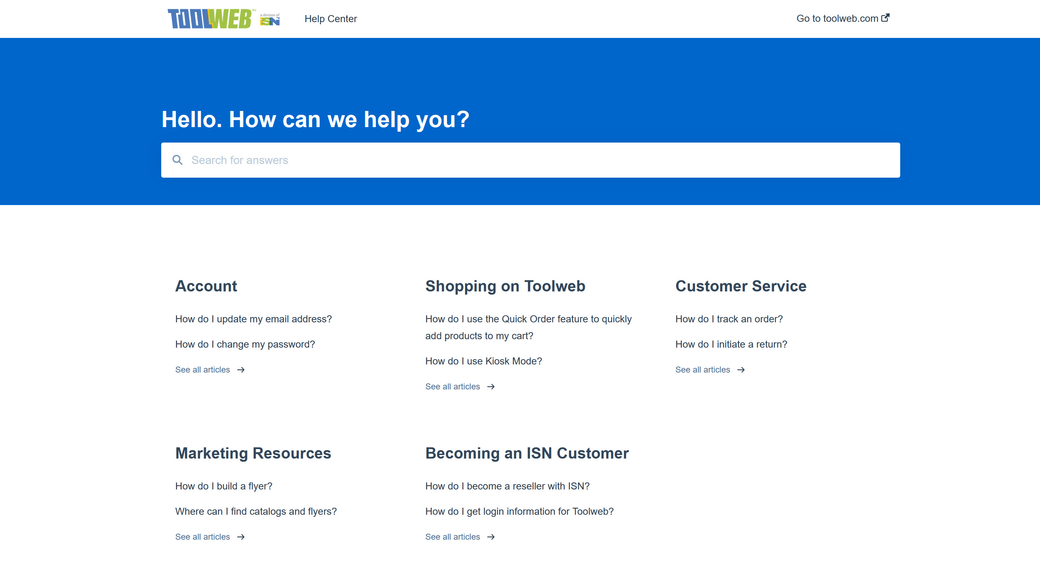The width and height of the screenshot is (1040, 566).
Task: Open How do I initiate a return
Action: point(731,344)
